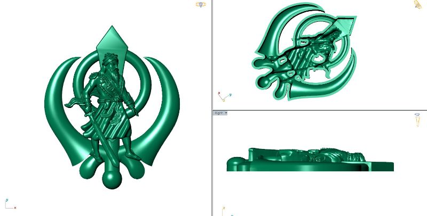Image resolution: width=427 pixels, height=216 pixels.
Task: Click the arrow beside the Right view label
Action: click(226, 113)
